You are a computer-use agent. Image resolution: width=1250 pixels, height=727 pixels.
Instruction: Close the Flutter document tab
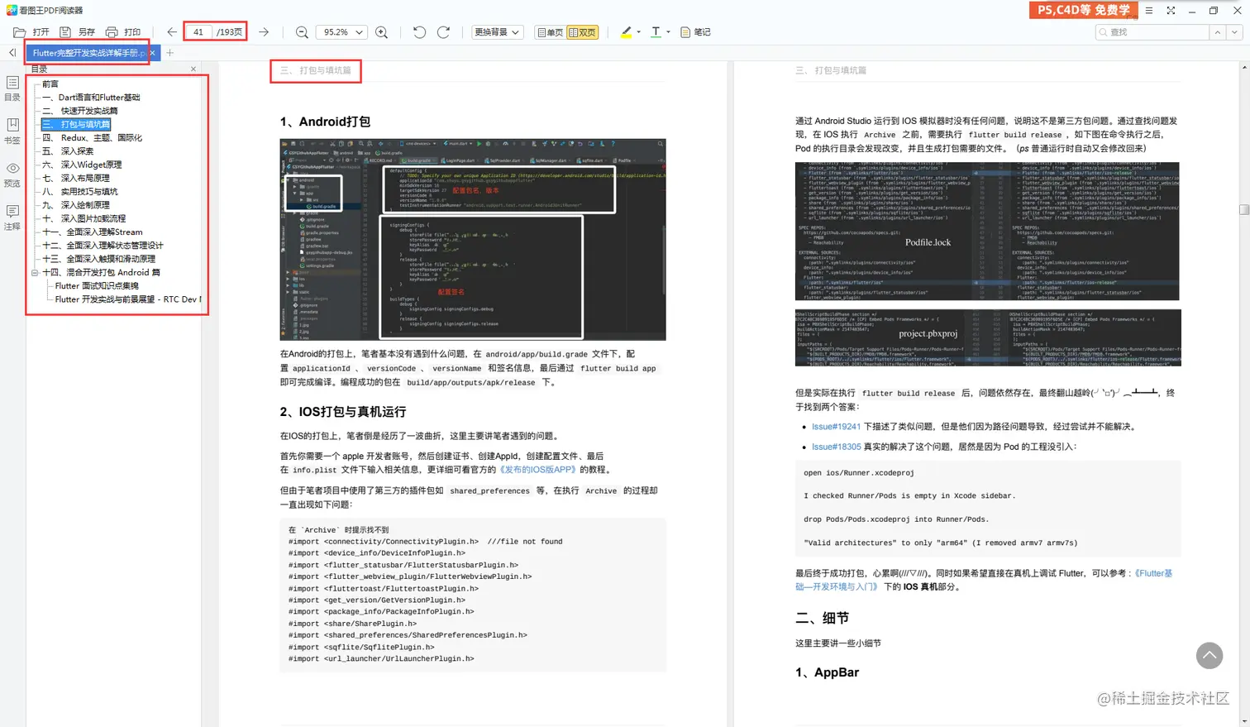(x=152, y=53)
